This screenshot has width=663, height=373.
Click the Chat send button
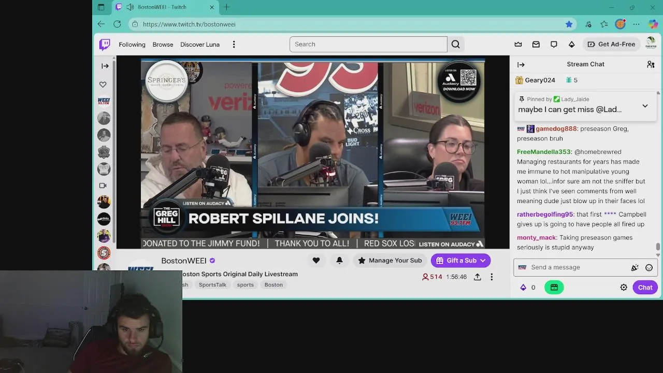(645, 288)
